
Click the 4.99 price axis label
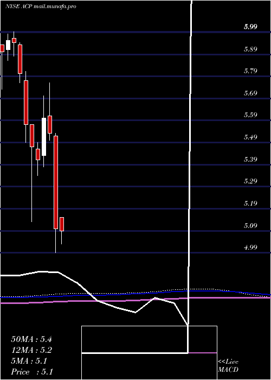[x=250, y=247]
